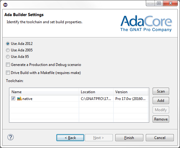Screen dimensions: 180x148
Task: Add a new toolchain
Action: 161,101
